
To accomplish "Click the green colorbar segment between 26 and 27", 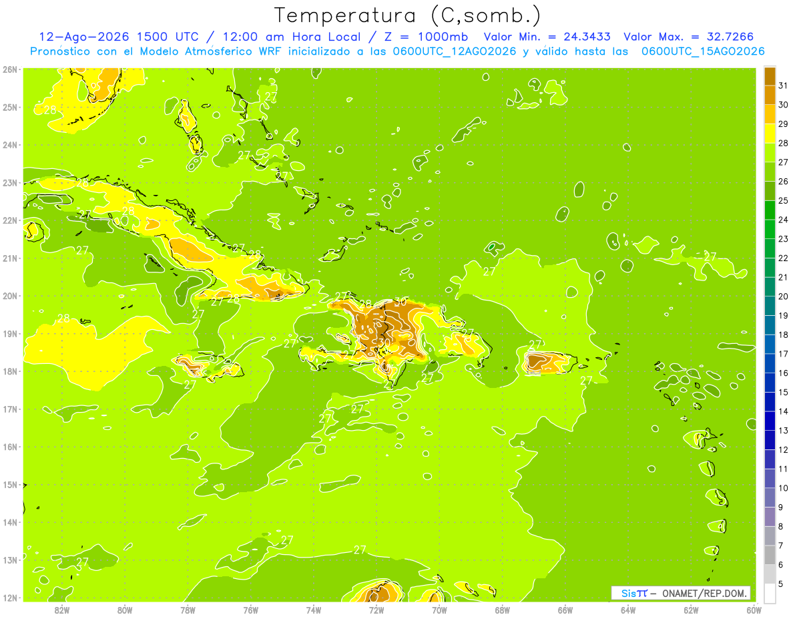I will click(770, 172).
